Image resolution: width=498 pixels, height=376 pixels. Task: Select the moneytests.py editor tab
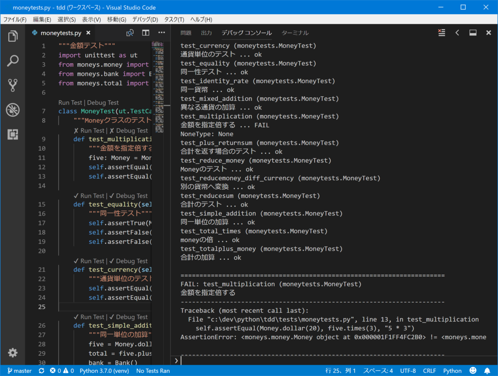pos(61,33)
